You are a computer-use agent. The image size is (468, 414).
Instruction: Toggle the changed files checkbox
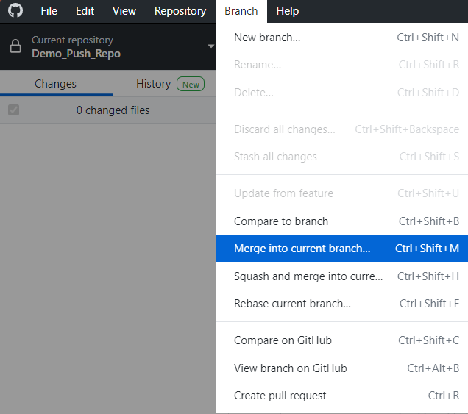[x=13, y=110]
